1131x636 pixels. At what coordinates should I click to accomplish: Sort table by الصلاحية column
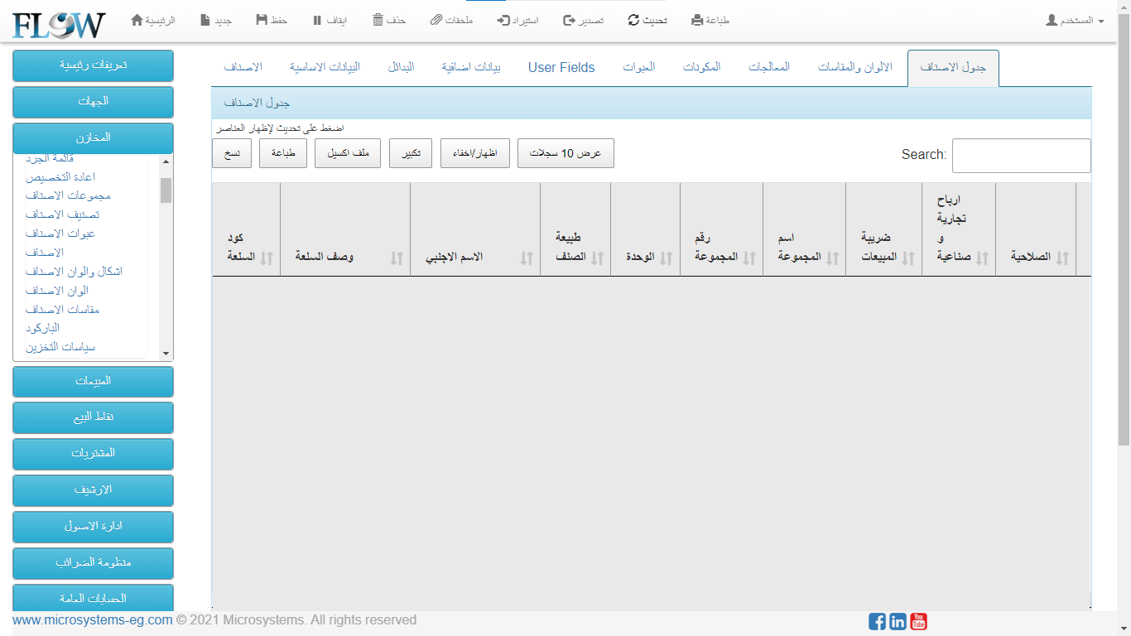click(x=1035, y=257)
